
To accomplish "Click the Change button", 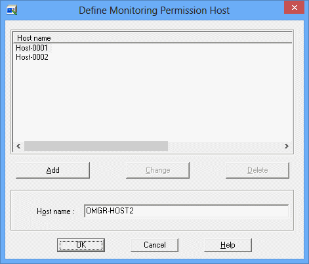I will 157,170.
